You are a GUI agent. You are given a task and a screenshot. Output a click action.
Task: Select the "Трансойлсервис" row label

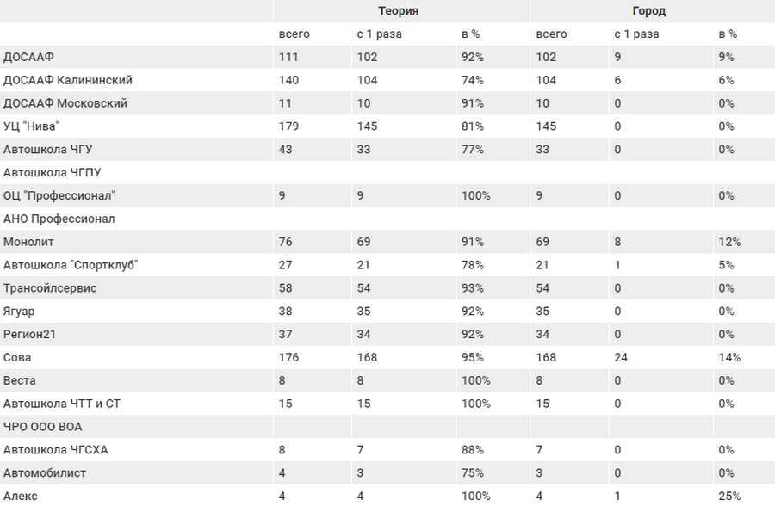click(x=50, y=288)
